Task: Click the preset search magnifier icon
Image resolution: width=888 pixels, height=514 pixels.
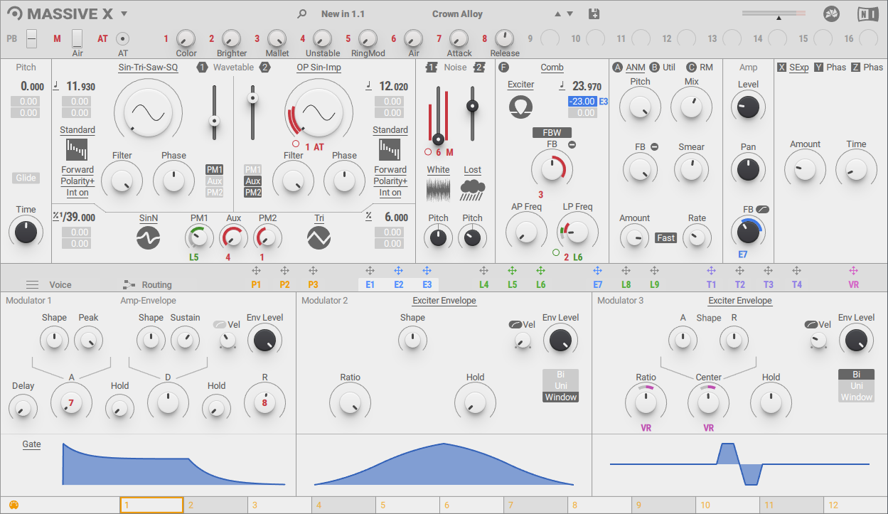Action: 302,14
